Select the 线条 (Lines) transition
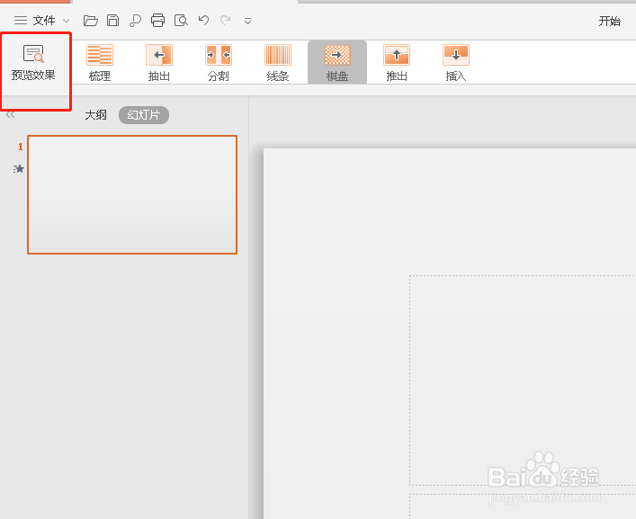This screenshot has width=636, height=519. pos(278,63)
